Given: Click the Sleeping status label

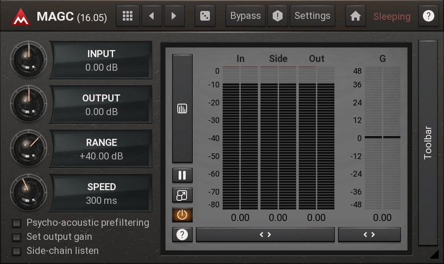Looking at the screenshot, I should [x=392, y=16].
